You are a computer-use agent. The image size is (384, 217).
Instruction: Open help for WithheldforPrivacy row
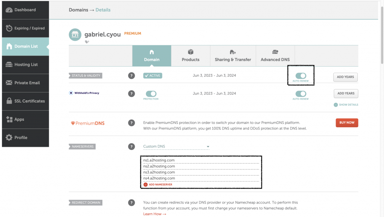[132, 94]
